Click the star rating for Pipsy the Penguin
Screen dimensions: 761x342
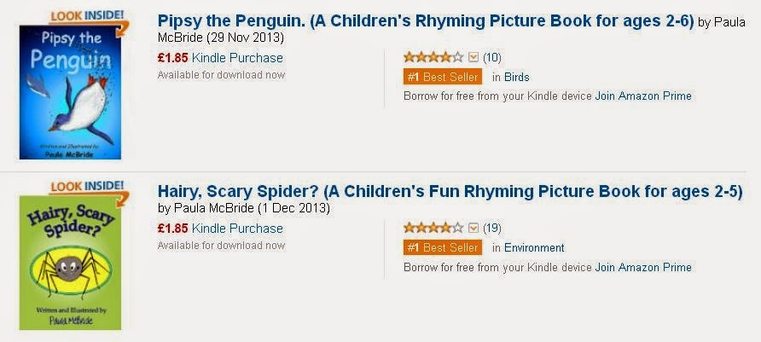click(433, 57)
